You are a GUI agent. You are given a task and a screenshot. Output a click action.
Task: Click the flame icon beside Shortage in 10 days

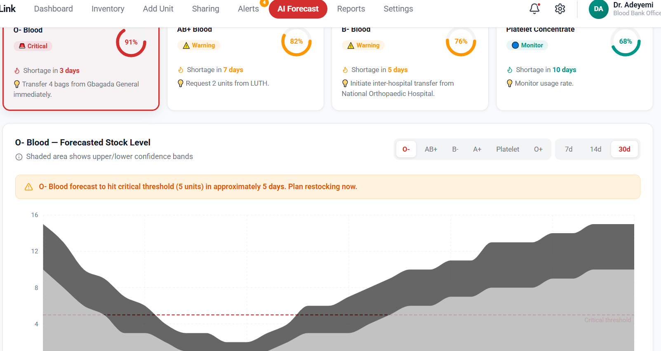[510, 70]
